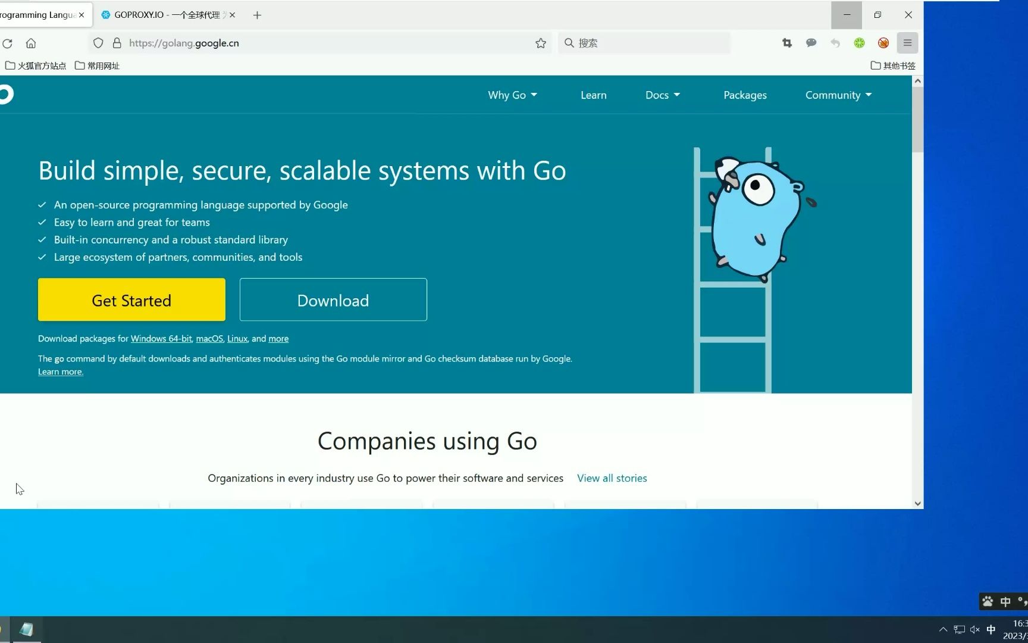
Task: Open a new browser tab
Action: click(257, 15)
